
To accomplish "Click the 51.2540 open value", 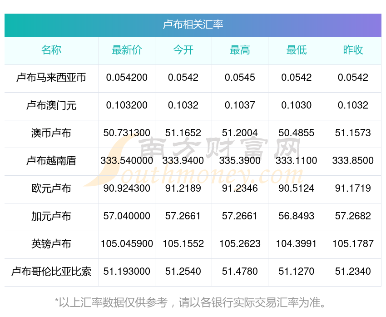I will (183, 272).
